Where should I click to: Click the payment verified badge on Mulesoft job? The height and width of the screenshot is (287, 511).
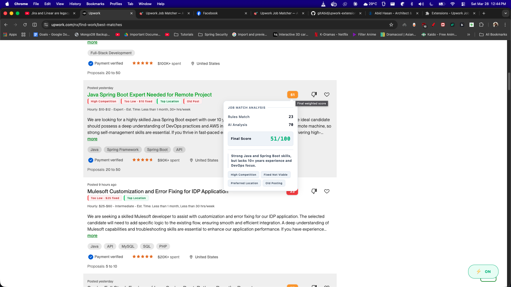[x=90, y=257]
